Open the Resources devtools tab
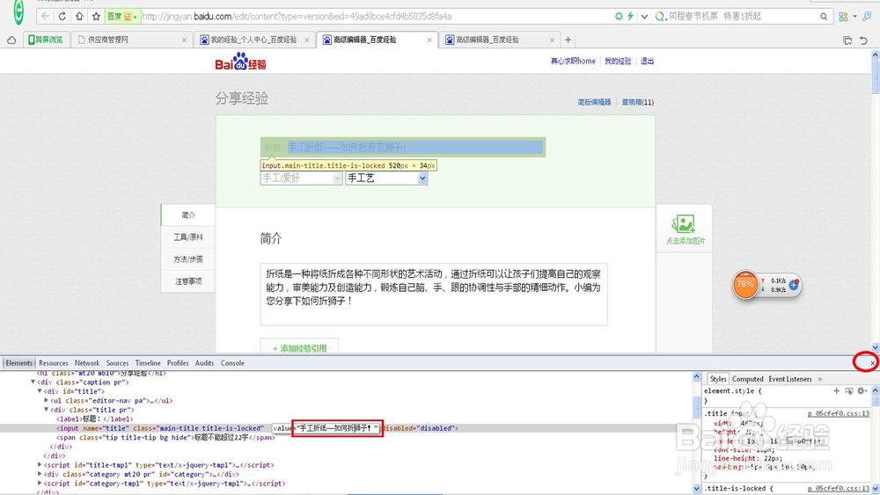 54,363
